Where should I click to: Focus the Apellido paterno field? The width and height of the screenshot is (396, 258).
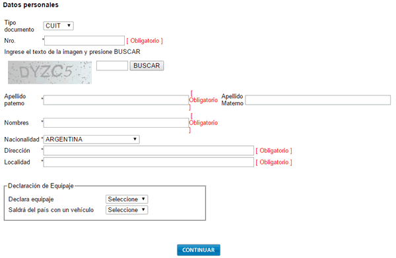116,100
